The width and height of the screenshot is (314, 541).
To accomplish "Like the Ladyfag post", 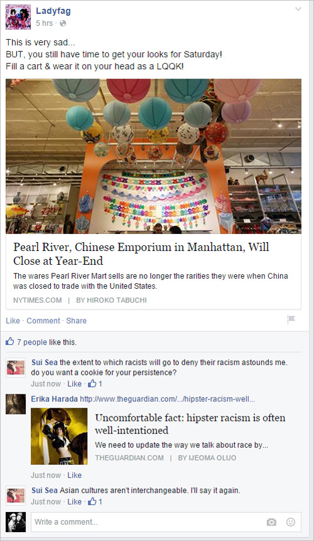I will (x=13, y=321).
